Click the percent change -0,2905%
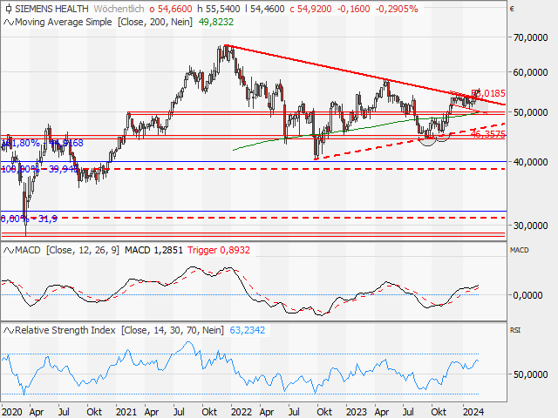The image size is (558, 418). coord(397,9)
